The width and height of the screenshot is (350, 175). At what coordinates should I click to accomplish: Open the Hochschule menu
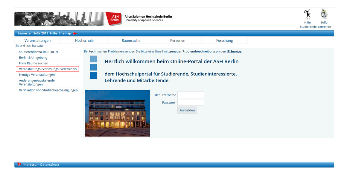point(84,40)
